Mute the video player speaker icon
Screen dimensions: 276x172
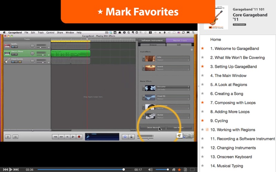click(x=150, y=170)
